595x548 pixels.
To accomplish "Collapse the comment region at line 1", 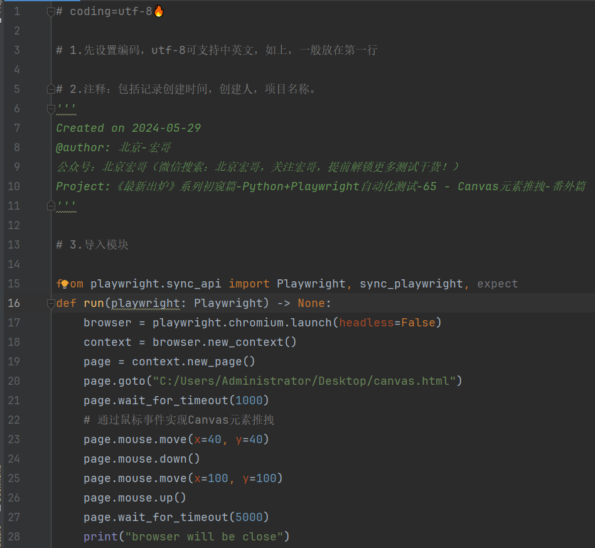I will [50, 11].
